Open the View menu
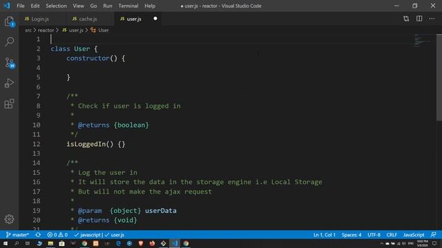Viewport: 442px width, 248px height. point(78,6)
